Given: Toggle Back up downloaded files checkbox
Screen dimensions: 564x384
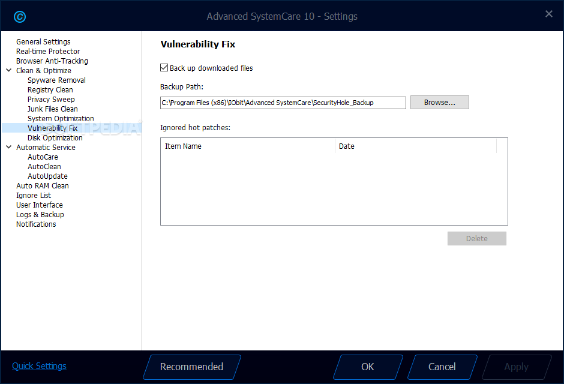Looking at the screenshot, I should pyautogui.click(x=164, y=68).
